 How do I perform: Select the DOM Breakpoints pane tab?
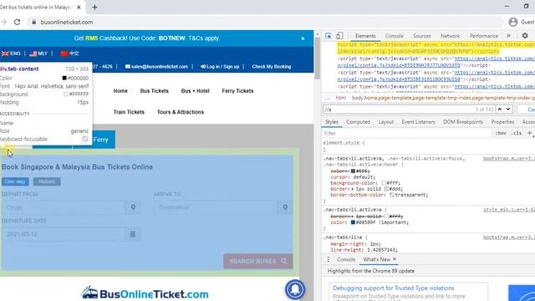pyautogui.click(x=462, y=122)
